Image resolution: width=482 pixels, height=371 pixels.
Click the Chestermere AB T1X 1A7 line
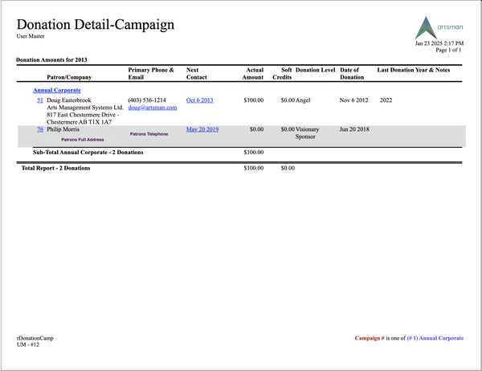point(79,122)
